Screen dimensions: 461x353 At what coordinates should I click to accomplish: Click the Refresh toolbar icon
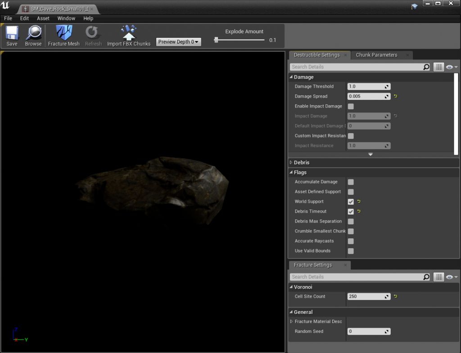tap(92, 32)
